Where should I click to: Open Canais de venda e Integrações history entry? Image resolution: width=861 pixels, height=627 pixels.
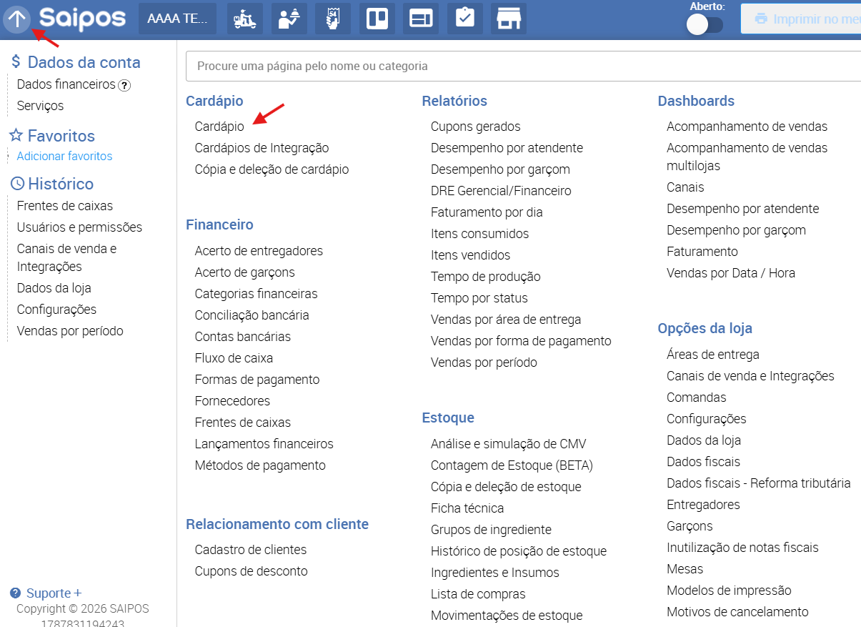pos(66,257)
